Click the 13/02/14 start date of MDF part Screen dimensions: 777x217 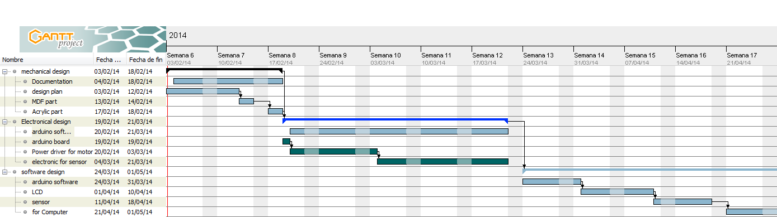click(106, 102)
